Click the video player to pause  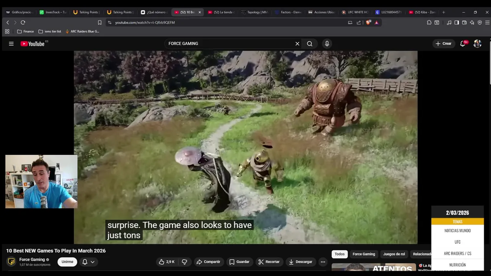[245, 148]
